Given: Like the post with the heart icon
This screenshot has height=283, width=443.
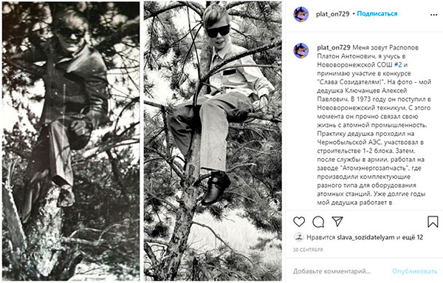Looking at the screenshot, I should [x=299, y=222].
